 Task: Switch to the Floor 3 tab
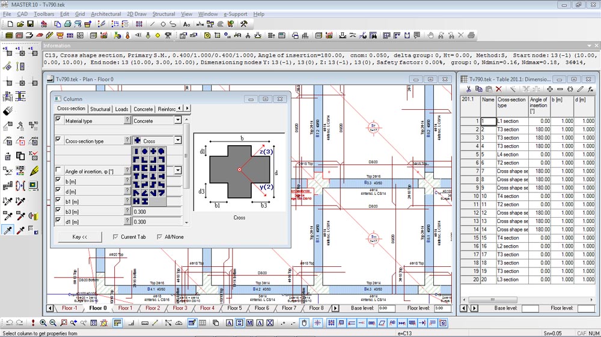180,308
